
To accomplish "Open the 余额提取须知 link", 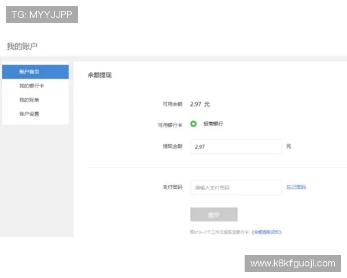I will (267, 232).
